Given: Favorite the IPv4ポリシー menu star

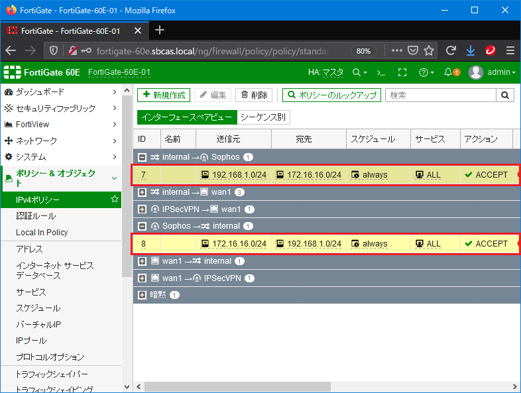Looking at the screenshot, I should tap(115, 199).
